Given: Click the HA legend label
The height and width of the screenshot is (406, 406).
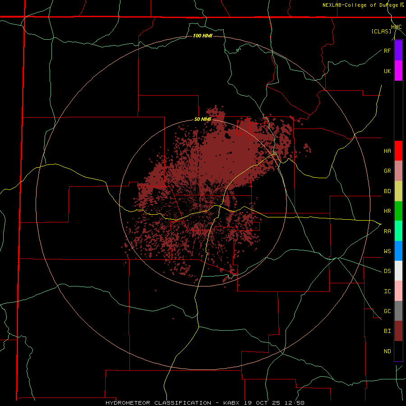Looking at the screenshot, I should 387,151.
